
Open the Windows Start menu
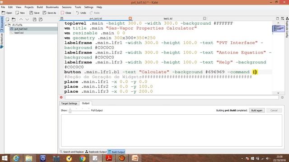pyautogui.click(x=5, y=158)
